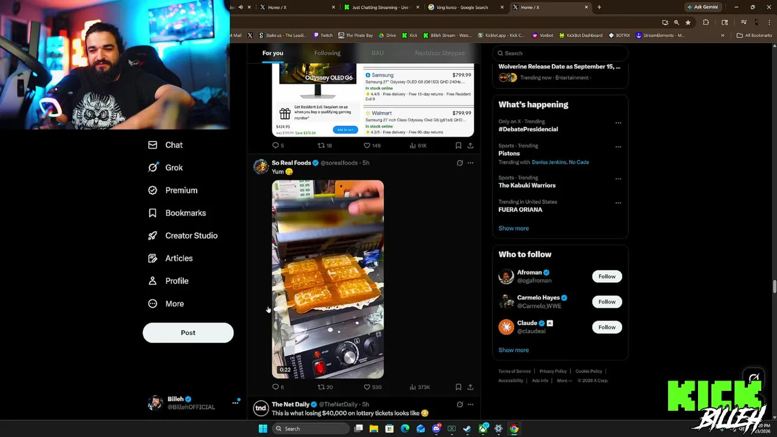Bookmark the So Real Foods post

tap(458, 387)
